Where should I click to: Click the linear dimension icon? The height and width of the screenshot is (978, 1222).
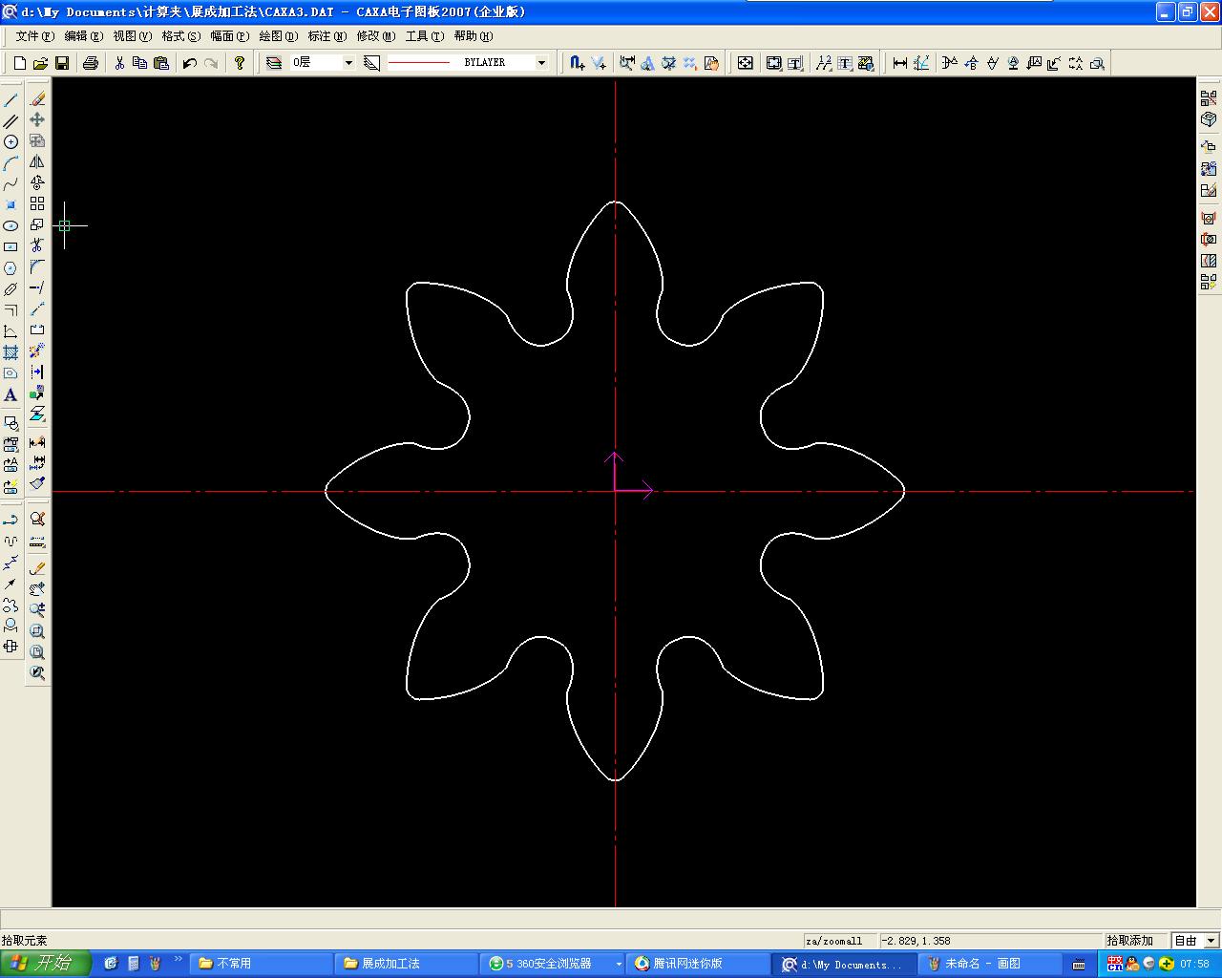coord(900,63)
